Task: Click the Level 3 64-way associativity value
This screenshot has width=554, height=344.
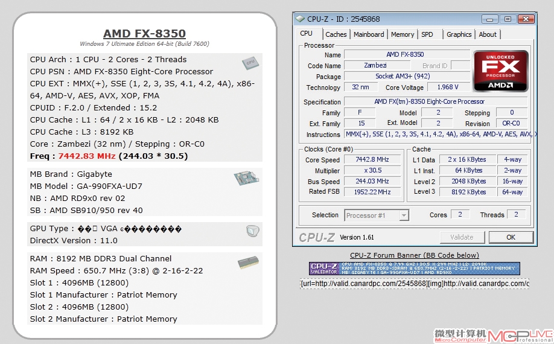Action: [x=512, y=192]
